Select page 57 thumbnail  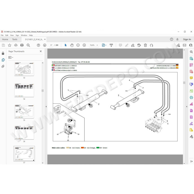24,154
